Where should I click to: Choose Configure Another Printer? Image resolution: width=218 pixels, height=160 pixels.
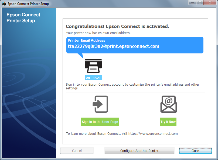[139, 151]
